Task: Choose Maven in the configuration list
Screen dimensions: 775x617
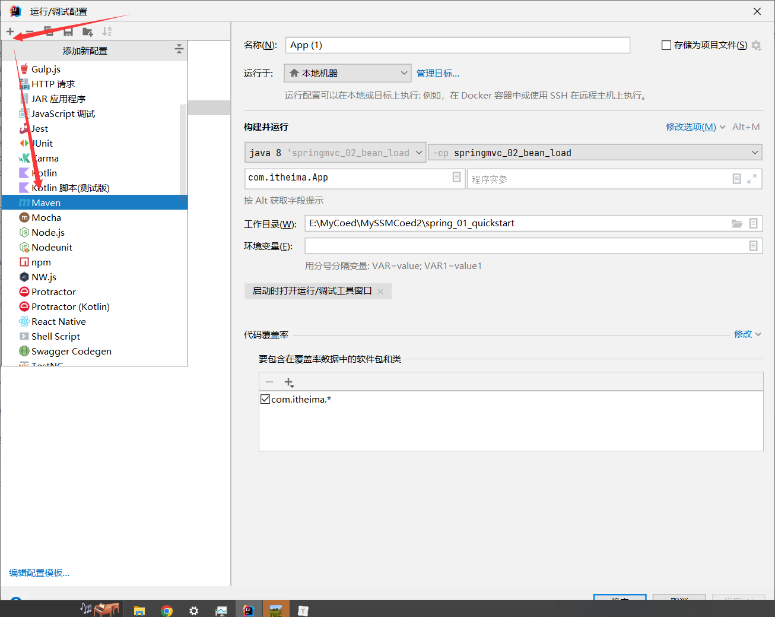Action: click(94, 203)
